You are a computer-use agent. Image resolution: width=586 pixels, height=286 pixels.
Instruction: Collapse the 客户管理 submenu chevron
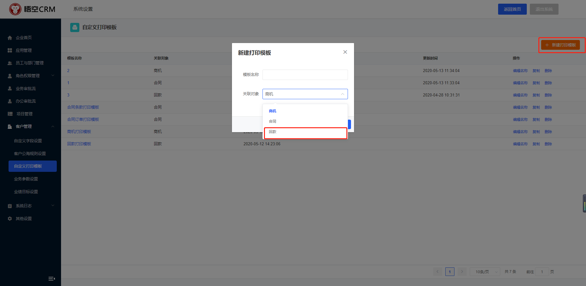click(53, 126)
